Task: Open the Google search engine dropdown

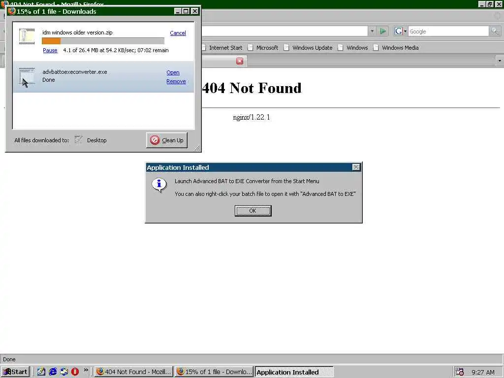Action: (405, 31)
